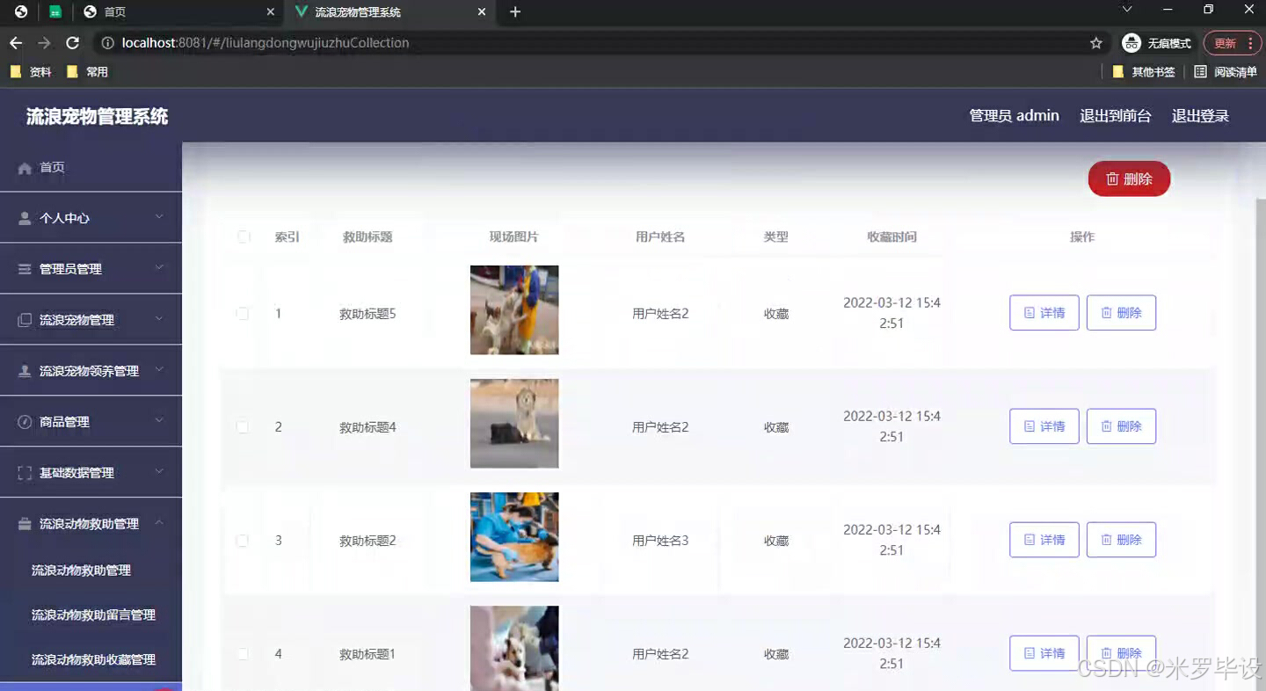Open the 阅读清单 reading list
This screenshot has height=691, width=1266.
[x=1226, y=72]
